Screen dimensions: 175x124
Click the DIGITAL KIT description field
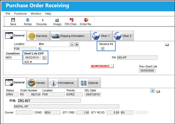click(x=67, y=106)
